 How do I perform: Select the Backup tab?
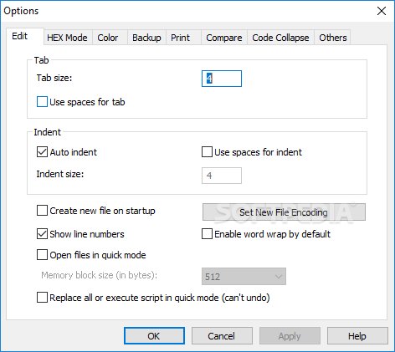[x=146, y=38]
